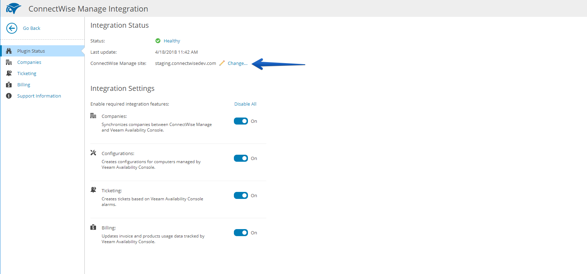The image size is (587, 274).
Task: Click the pencil edit icon beside Change
Action: 222,63
